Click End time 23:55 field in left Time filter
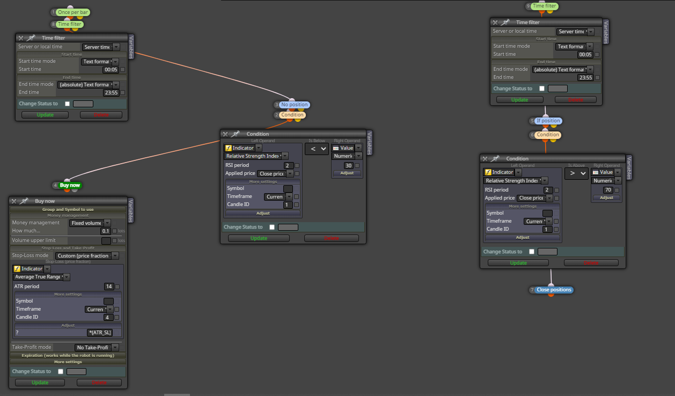The height and width of the screenshot is (396, 675). (x=111, y=92)
